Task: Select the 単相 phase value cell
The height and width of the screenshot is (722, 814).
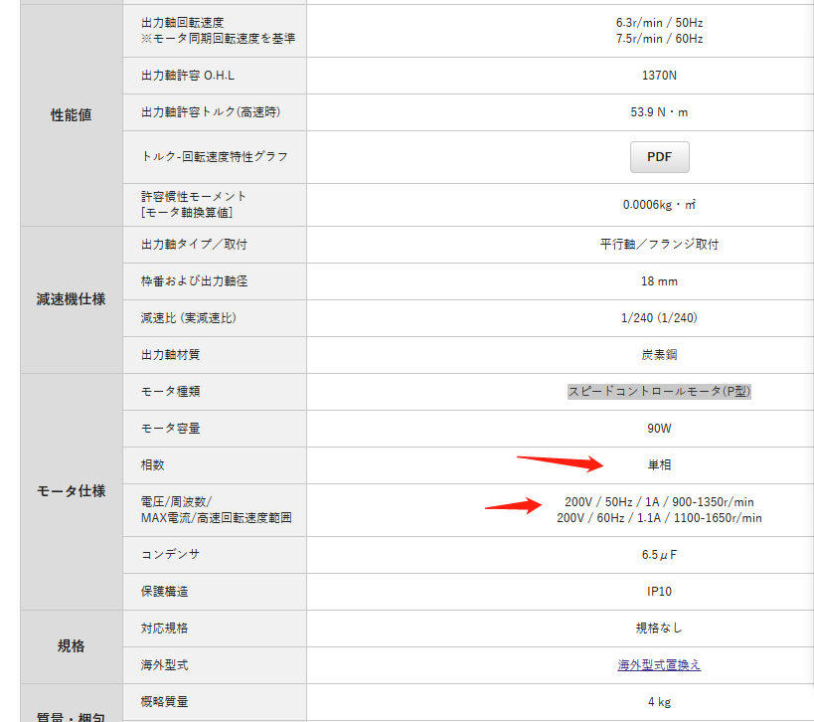Action: [x=659, y=464]
